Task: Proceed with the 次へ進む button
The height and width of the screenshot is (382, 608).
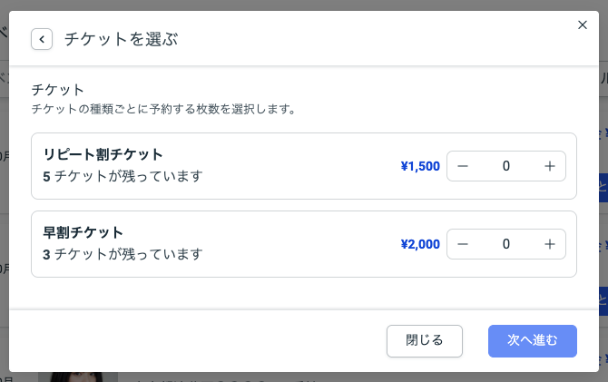Action: click(x=532, y=340)
